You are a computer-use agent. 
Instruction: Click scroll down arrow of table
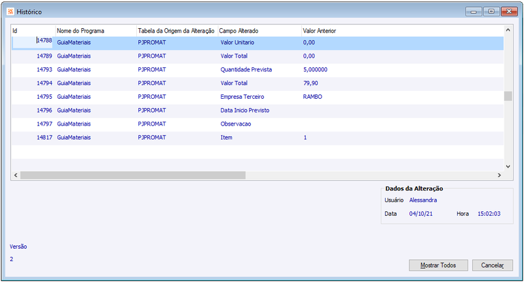tap(508, 166)
